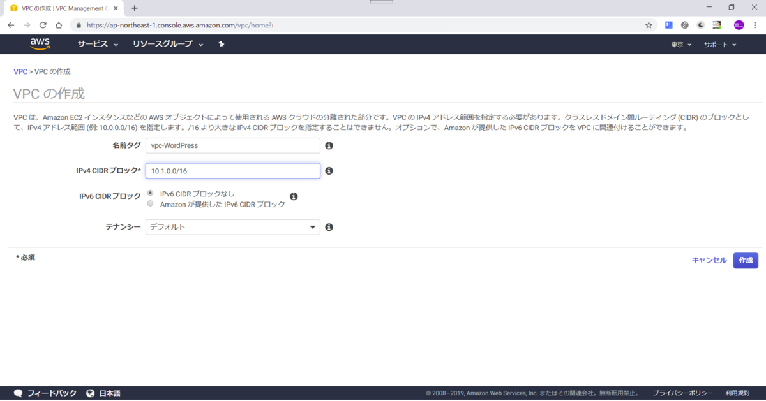
Task: Click the 作成 button
Action: [746, 260]
